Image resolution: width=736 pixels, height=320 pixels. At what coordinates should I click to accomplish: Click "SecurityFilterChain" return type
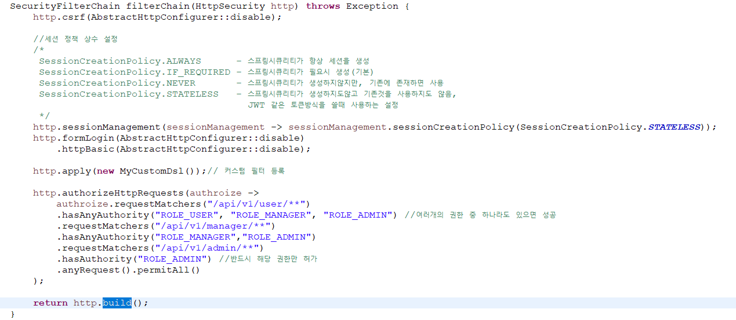point(65,6)
